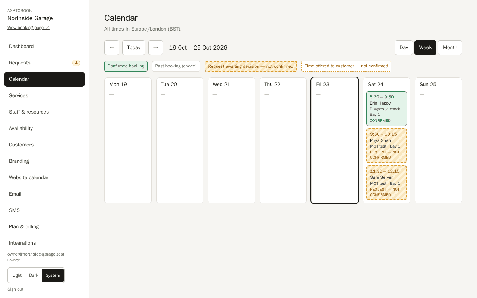
Task: Switch calendar to Day view
Action: point(404,48)
